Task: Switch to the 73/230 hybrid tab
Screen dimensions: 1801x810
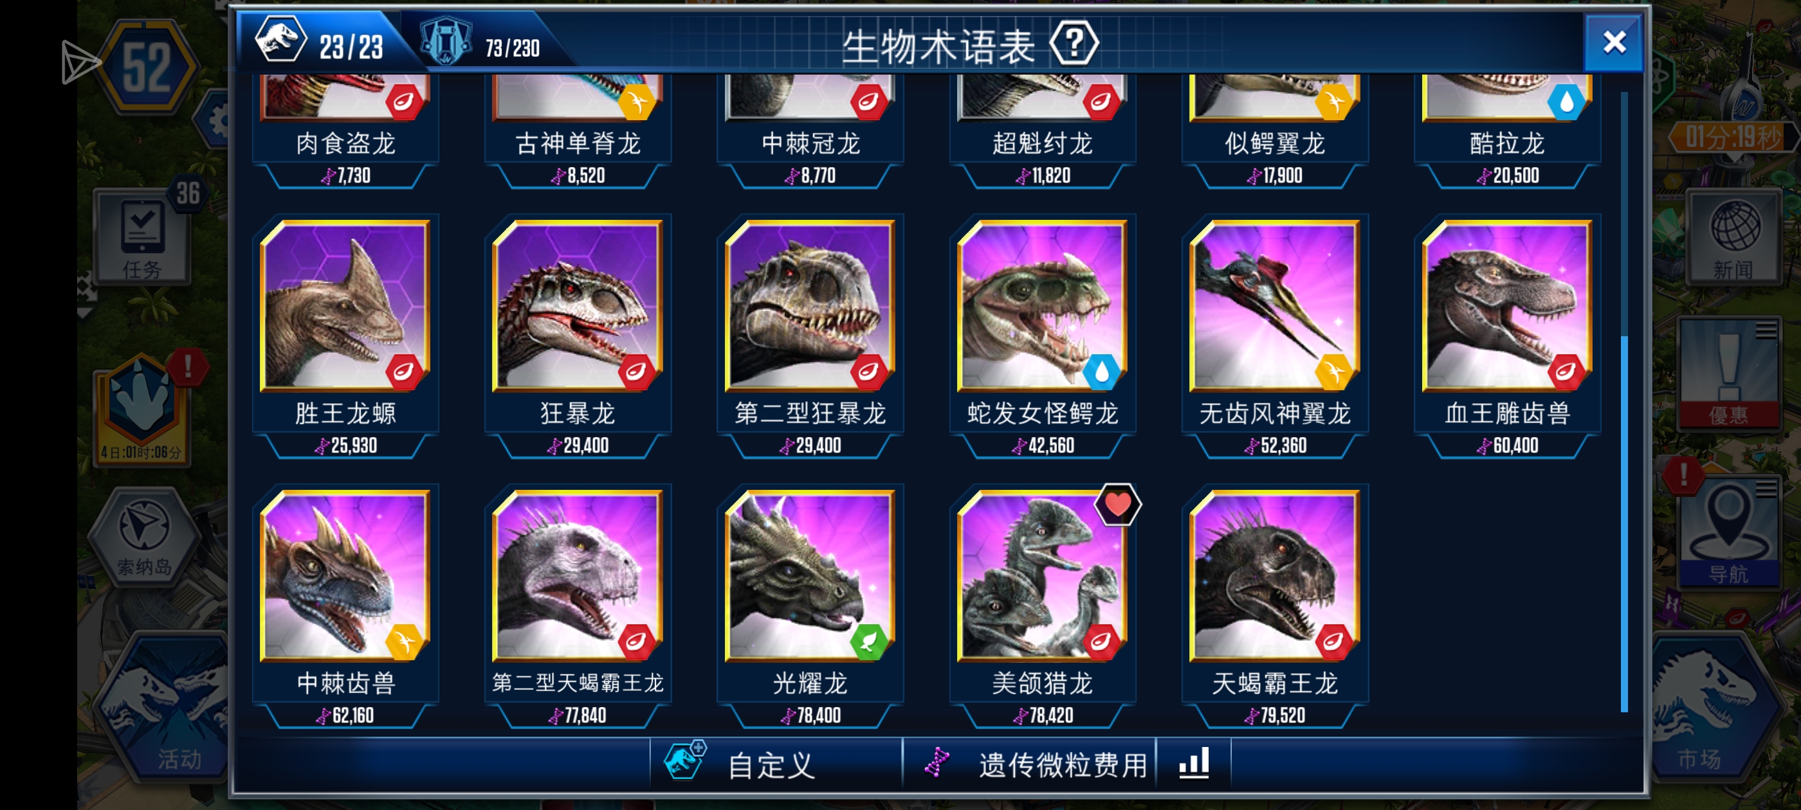Action: (482, 43)
